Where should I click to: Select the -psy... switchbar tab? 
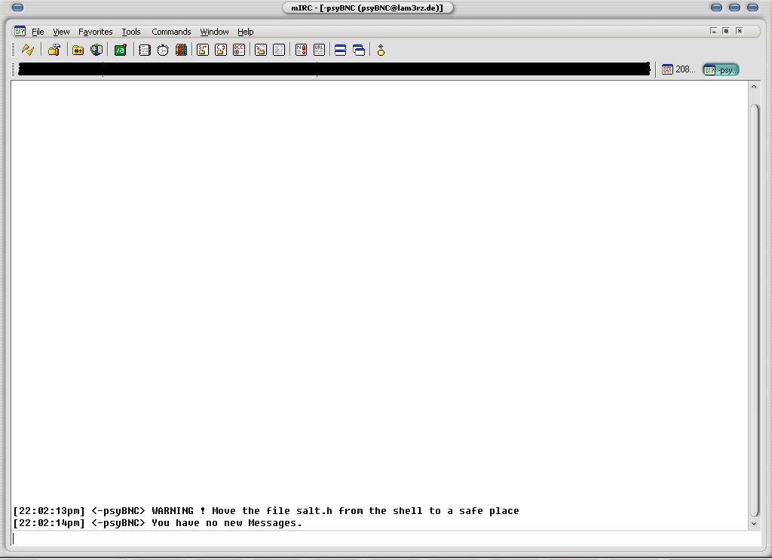coord(721,70)
